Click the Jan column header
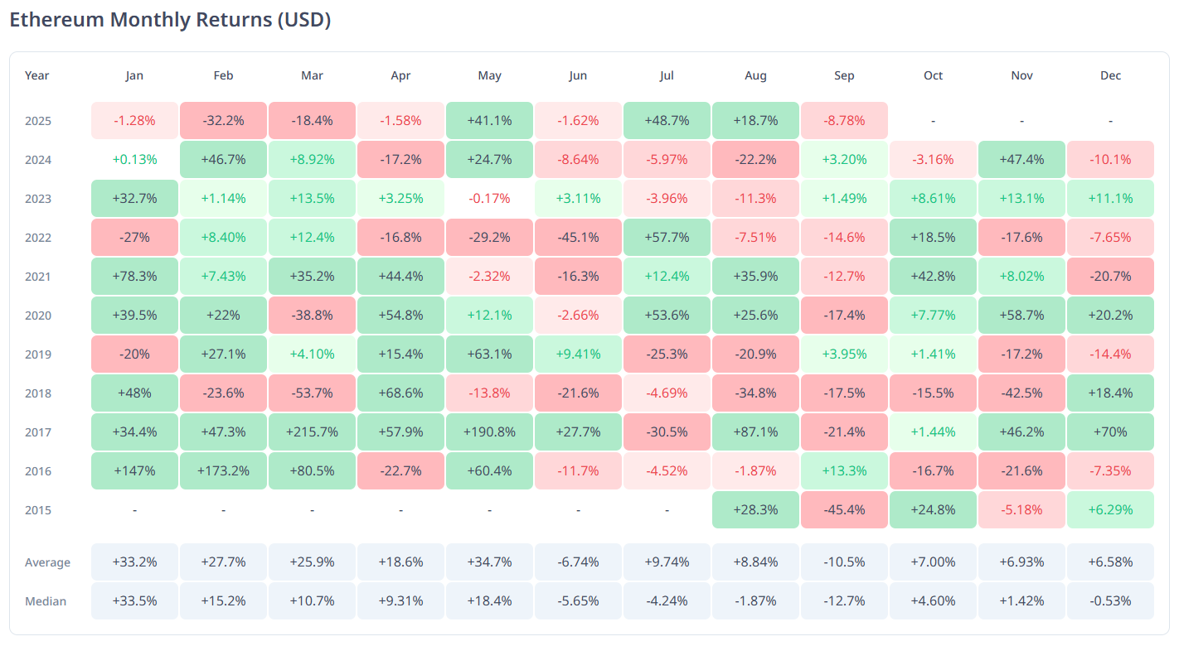 (x=134, y=75)
